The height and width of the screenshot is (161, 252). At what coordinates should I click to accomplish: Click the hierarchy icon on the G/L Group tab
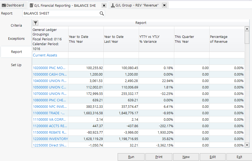[x=113, y=5]
